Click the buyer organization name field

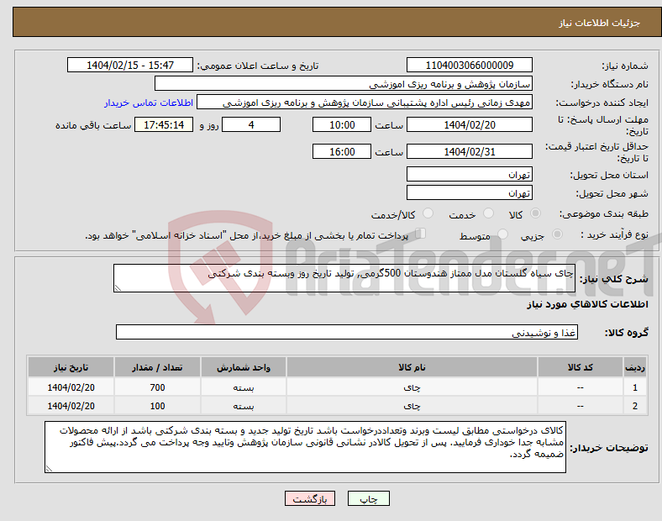click(344, 83)
